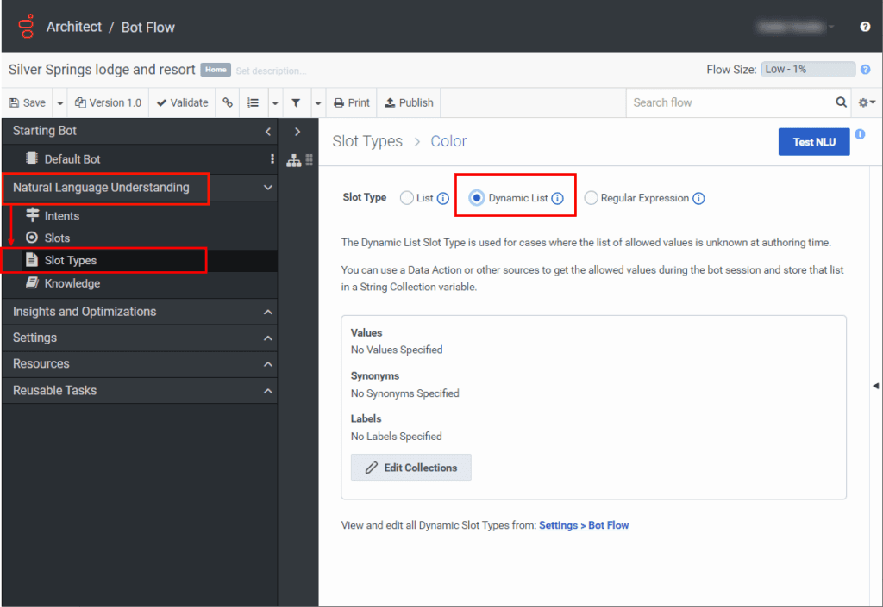Choose the Regular Expression slot type
This screenshot has width=883, height=607.
click(591, 197)
